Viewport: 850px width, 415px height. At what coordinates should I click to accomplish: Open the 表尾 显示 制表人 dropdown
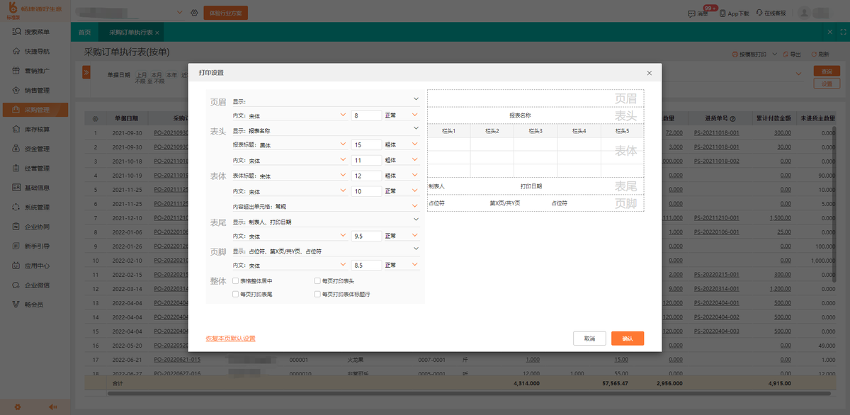pyautogui.click(x=326, y=222)
